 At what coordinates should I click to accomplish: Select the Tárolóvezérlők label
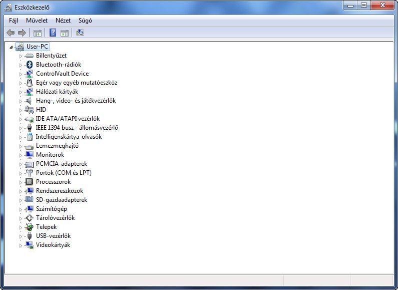tap(56, 218)
